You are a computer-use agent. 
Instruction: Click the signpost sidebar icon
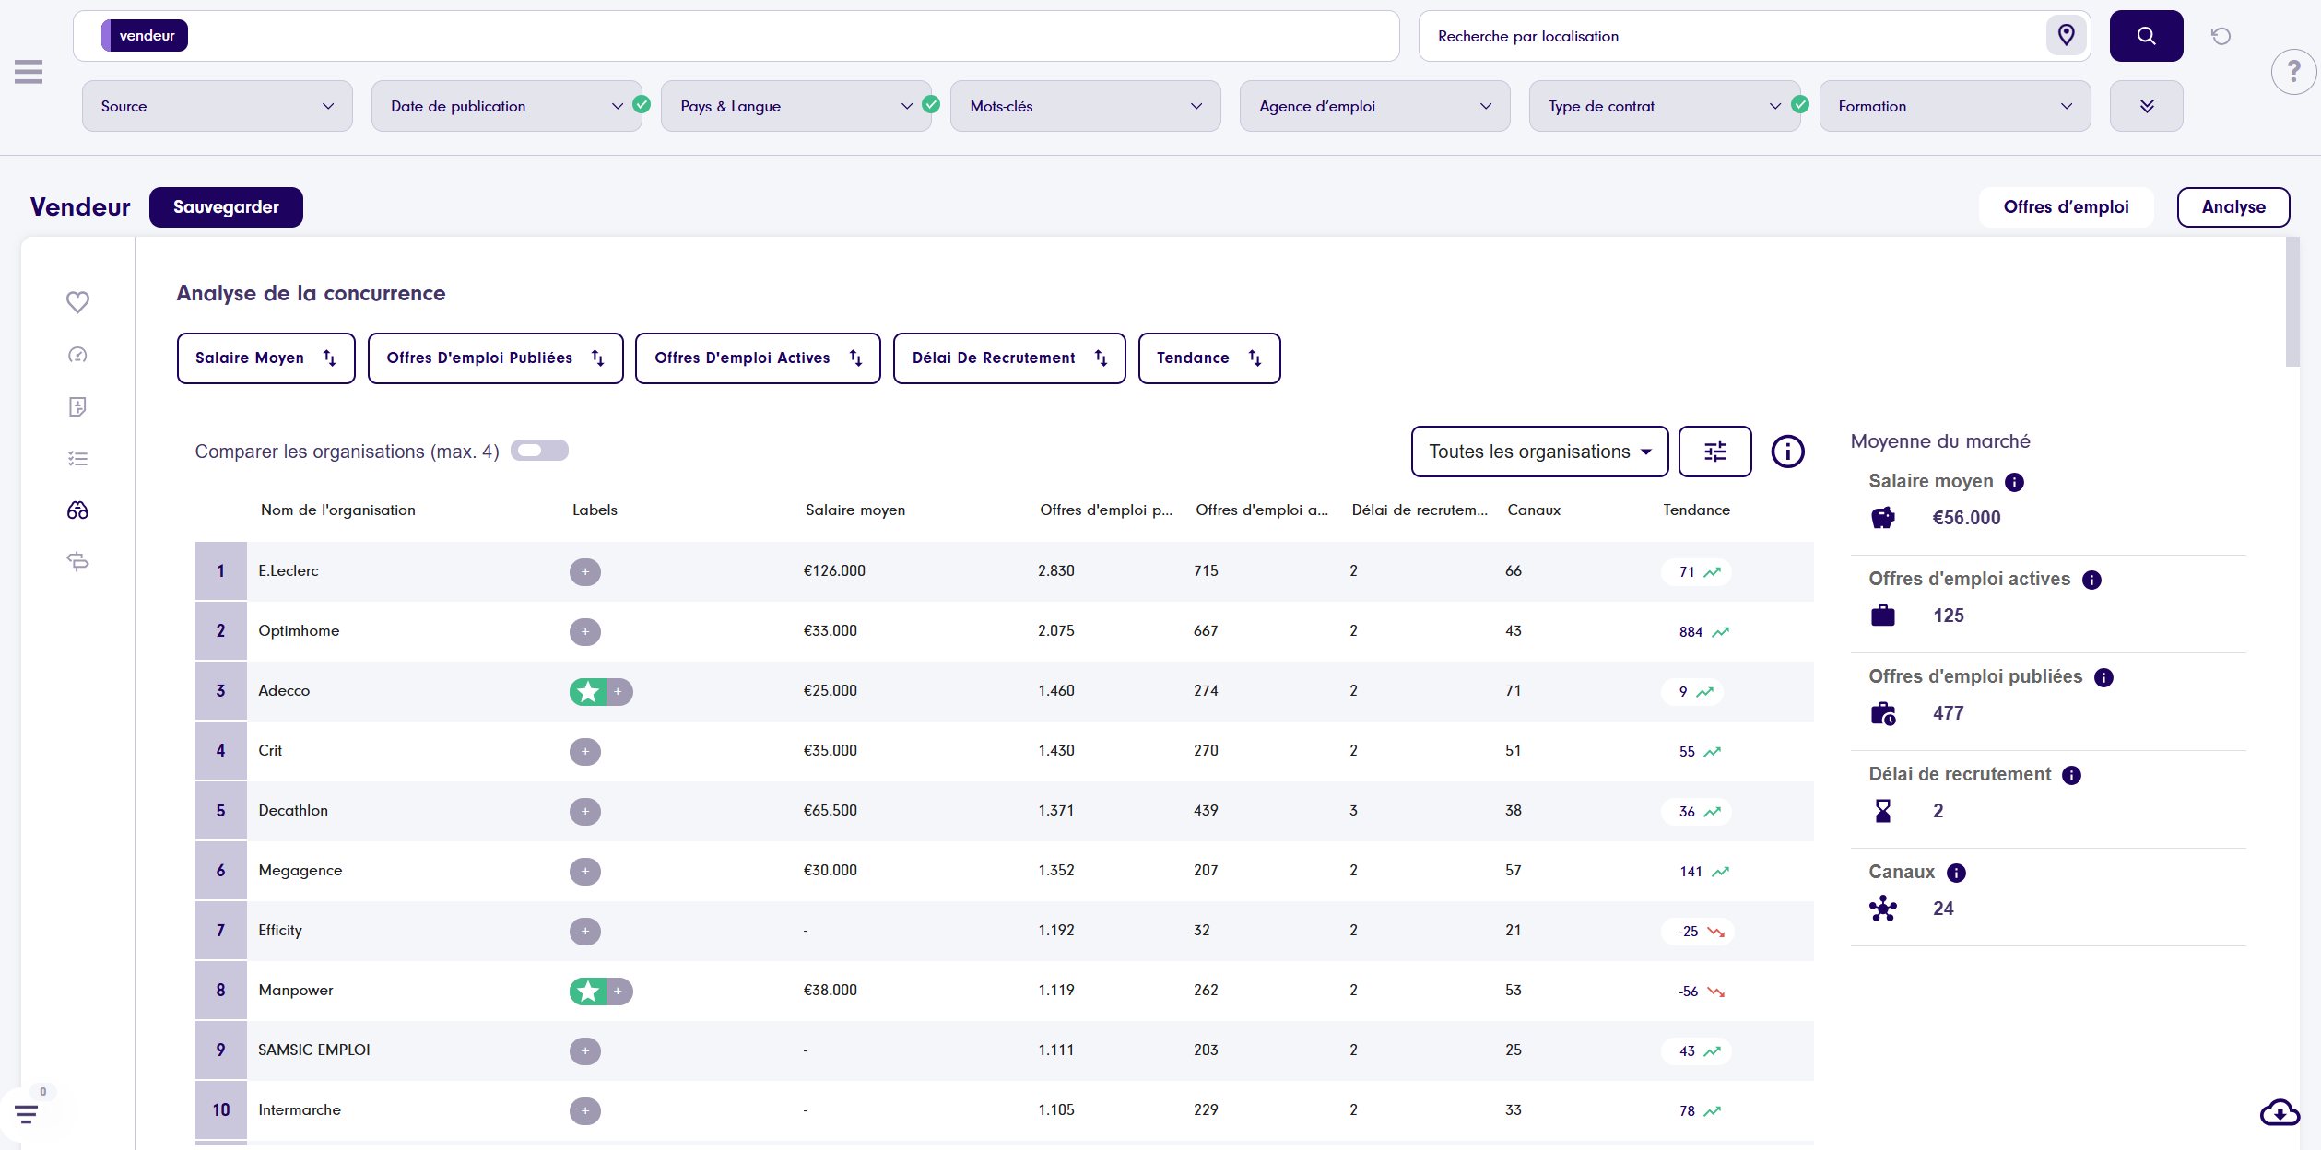coord(77,562)
